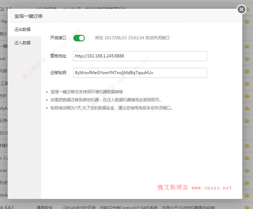Select the 通用软件 category text in bottom row
Image resolution: width=253 pixels, height=209 pixels.
(45, 207)
